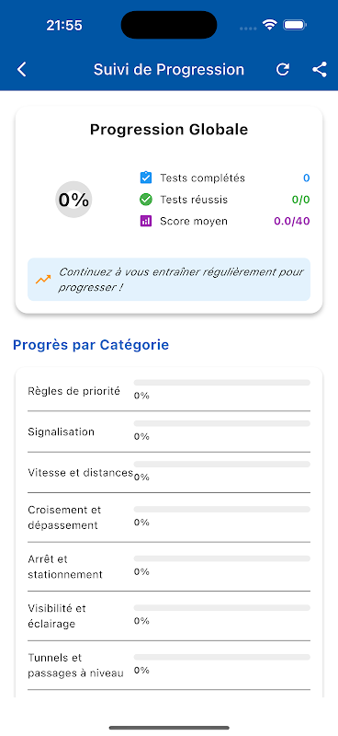Click the Progrès par Catégorie heading
Viewport: 338px width, 736px height.
[91, 345]
